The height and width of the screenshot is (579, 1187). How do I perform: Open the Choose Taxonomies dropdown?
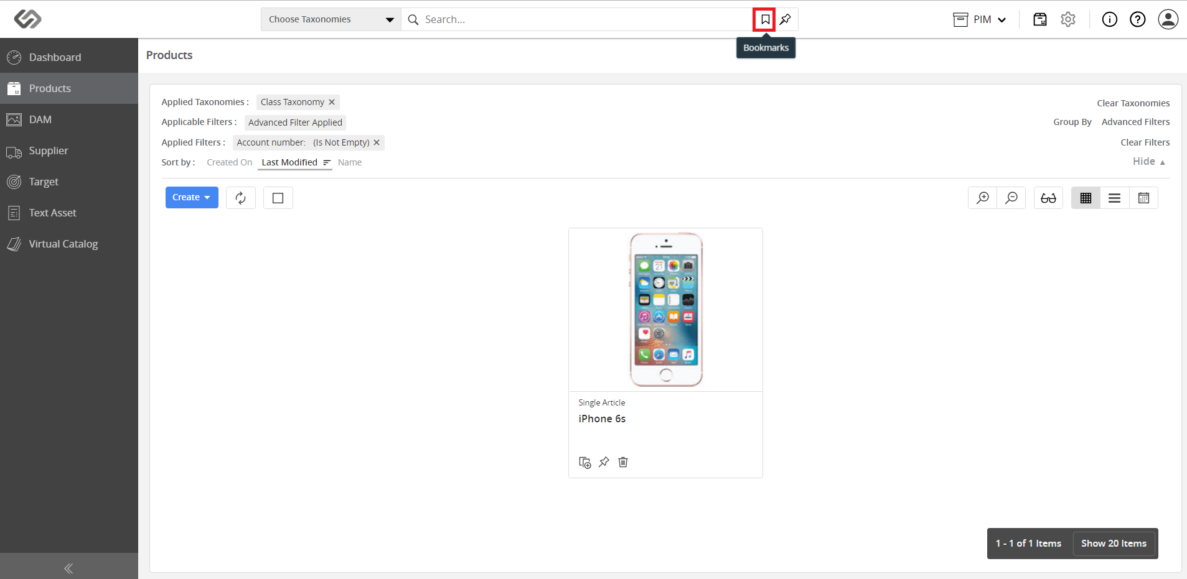click(331, 19)
